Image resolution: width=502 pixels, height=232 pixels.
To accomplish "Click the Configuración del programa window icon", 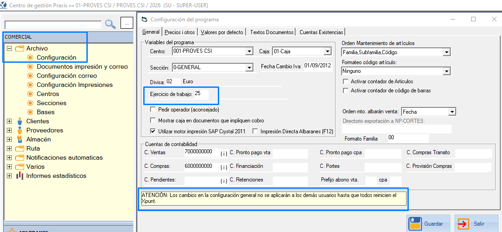I will point(145,20).
